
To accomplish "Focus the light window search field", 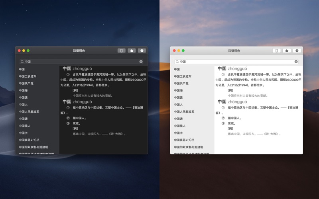I will pyautogui.click(x=236, y=62).
